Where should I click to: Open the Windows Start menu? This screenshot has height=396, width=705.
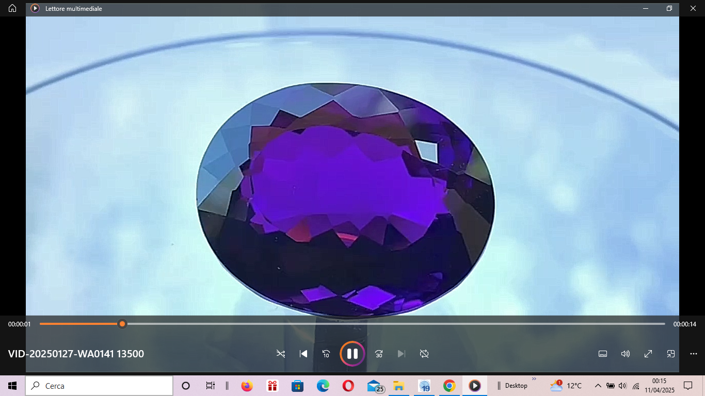(x=12, y=386)
